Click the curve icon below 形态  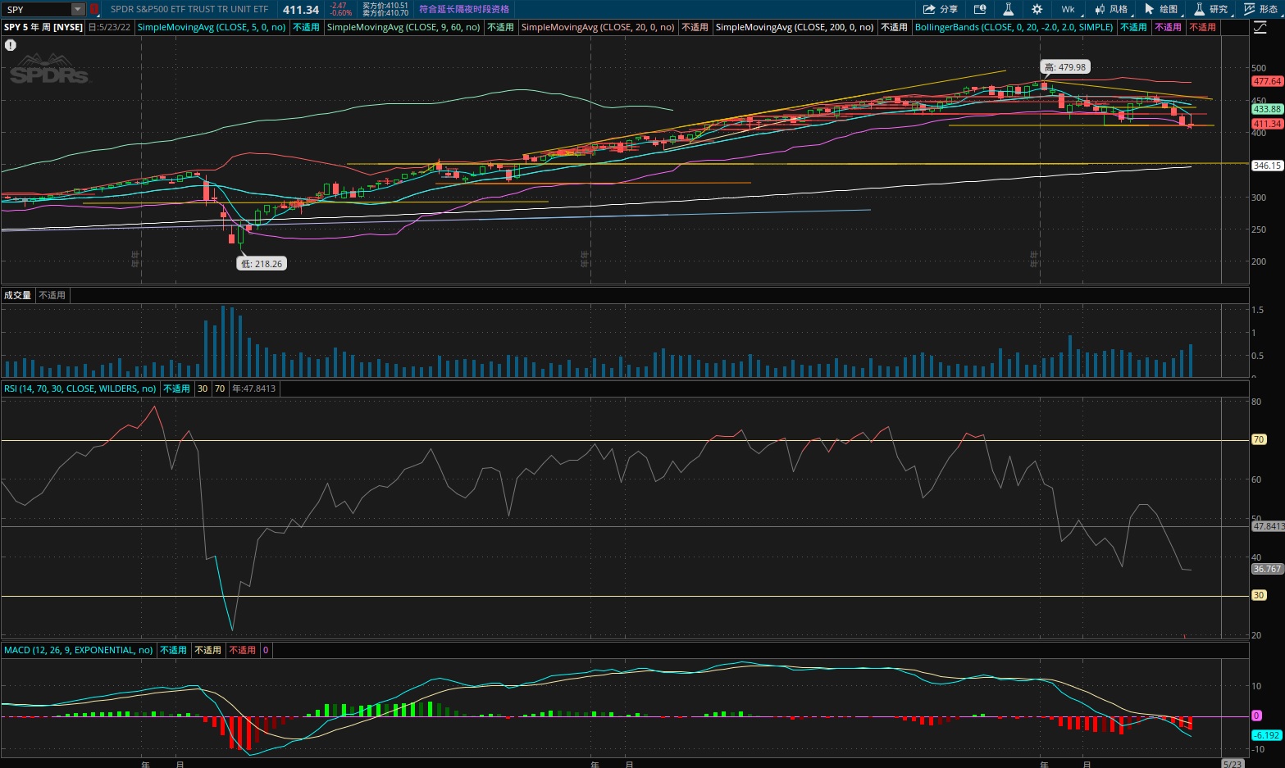click(x=1260, y=27)
